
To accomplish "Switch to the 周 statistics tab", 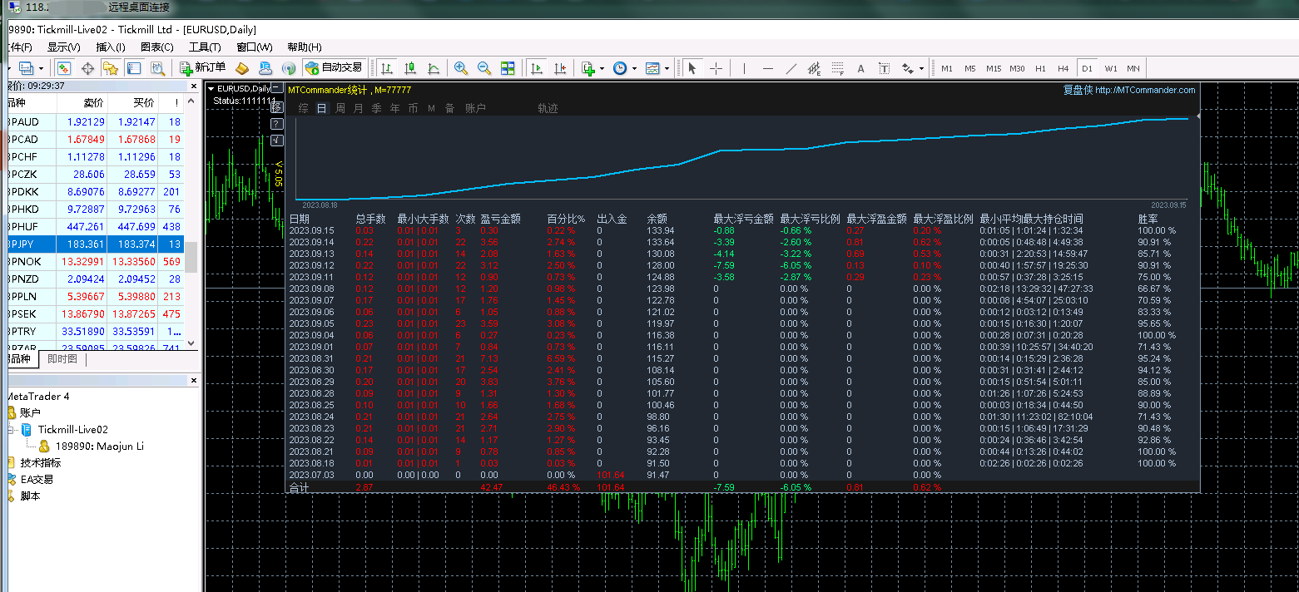I will (340, 108).
